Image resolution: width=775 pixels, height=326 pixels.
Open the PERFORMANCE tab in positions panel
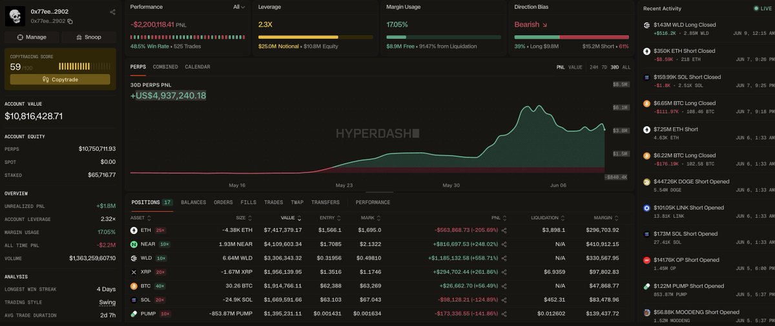[373, 202]
